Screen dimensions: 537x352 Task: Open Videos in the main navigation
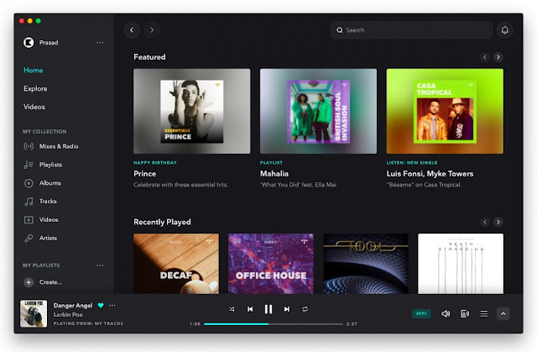[34, 107]
